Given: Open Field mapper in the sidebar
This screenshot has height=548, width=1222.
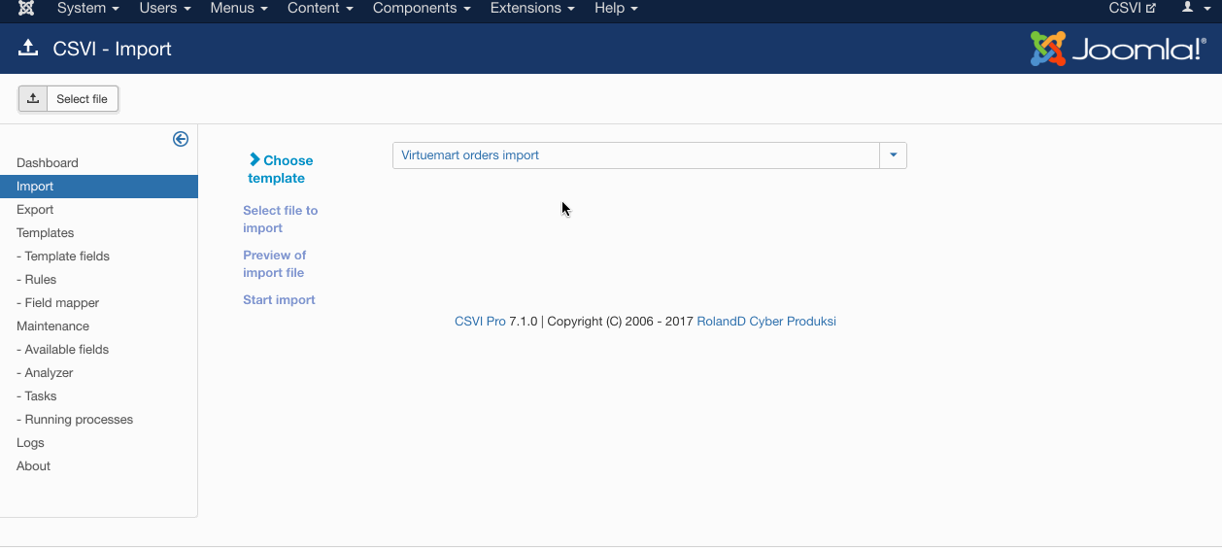Looking at the screenshot, I should coord(58,303).
